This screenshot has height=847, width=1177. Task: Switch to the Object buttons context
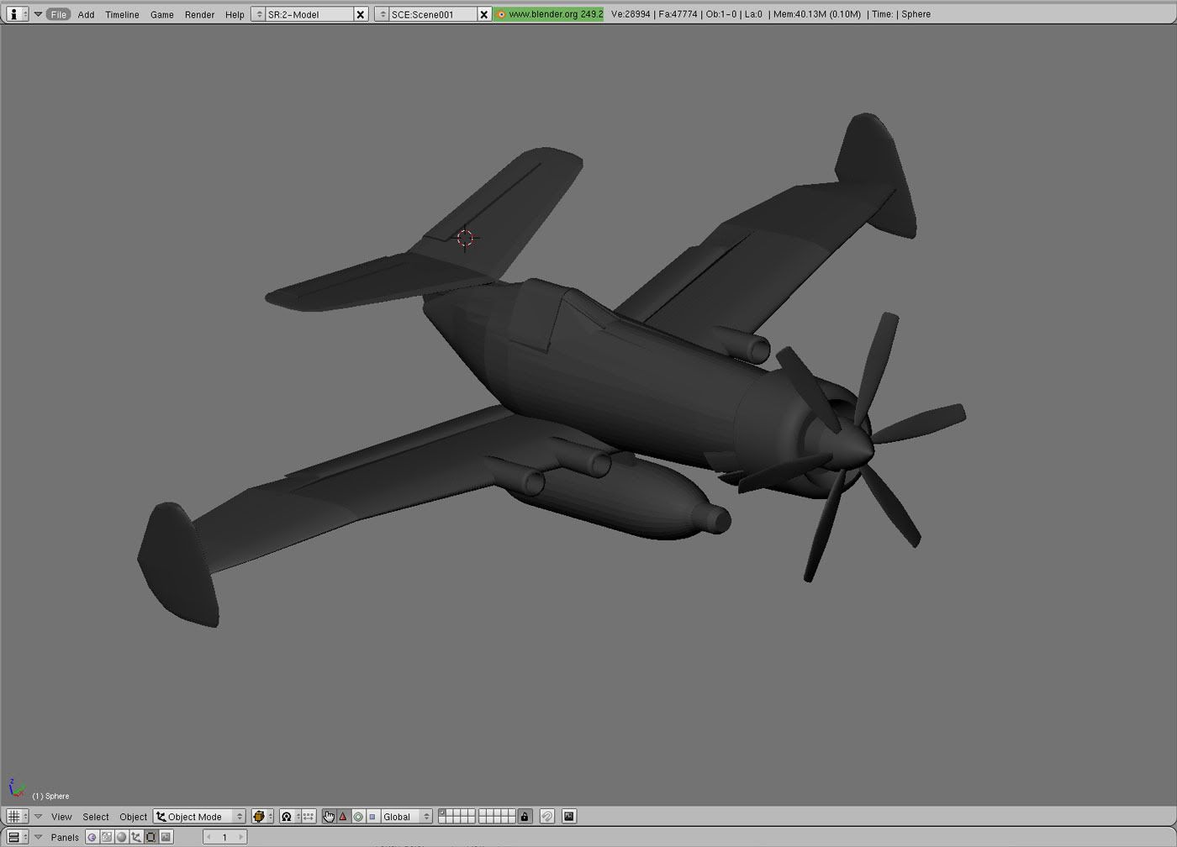[136, 837]
